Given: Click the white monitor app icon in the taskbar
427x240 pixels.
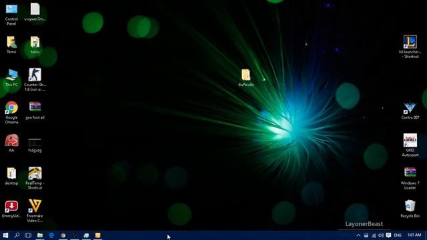Looking at the screenshot, I should pos(86,235).
